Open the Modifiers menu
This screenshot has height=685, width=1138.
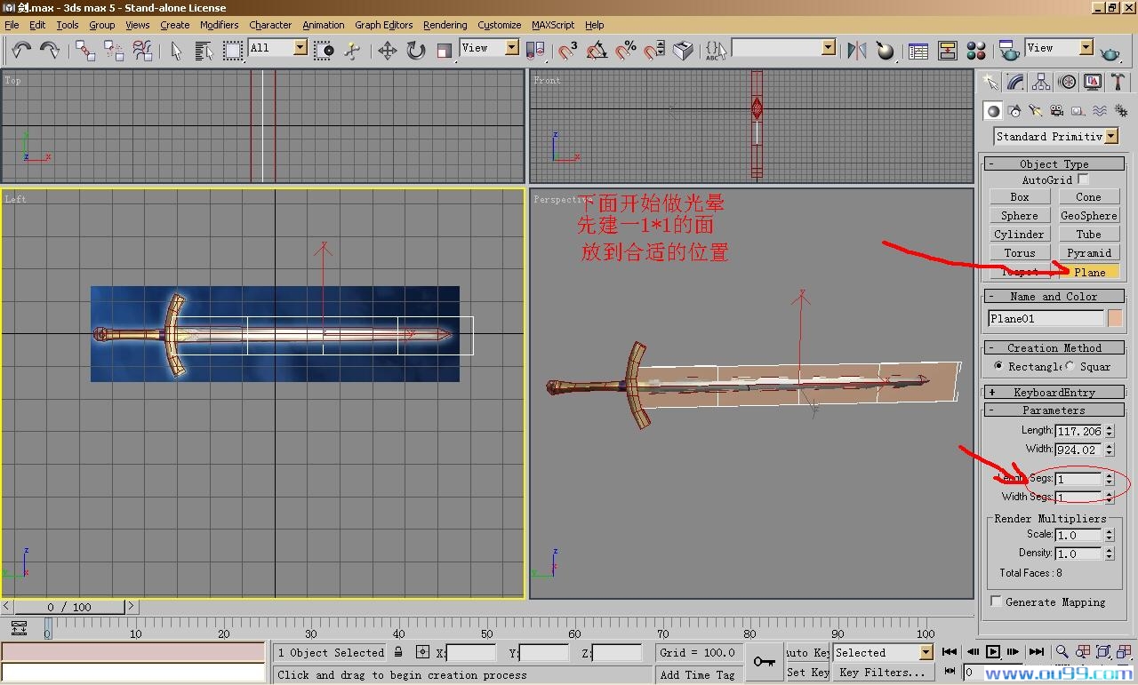219,25
